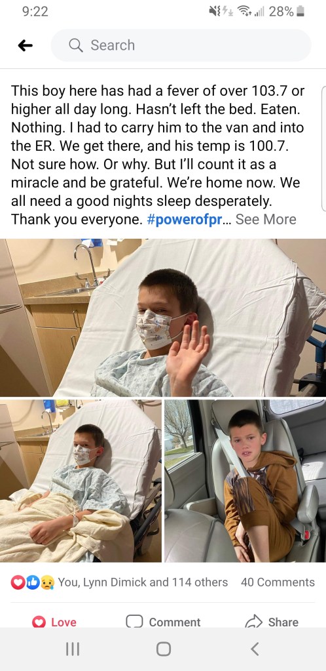The height and width of the screenshot is (671, 326).
Task: Open large photo of boy waving
Action: coord(163,317)
